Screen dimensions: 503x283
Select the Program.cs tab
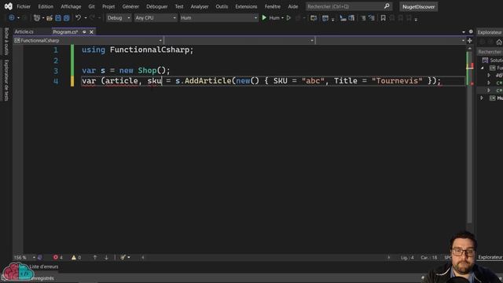(x=65, y=31)
